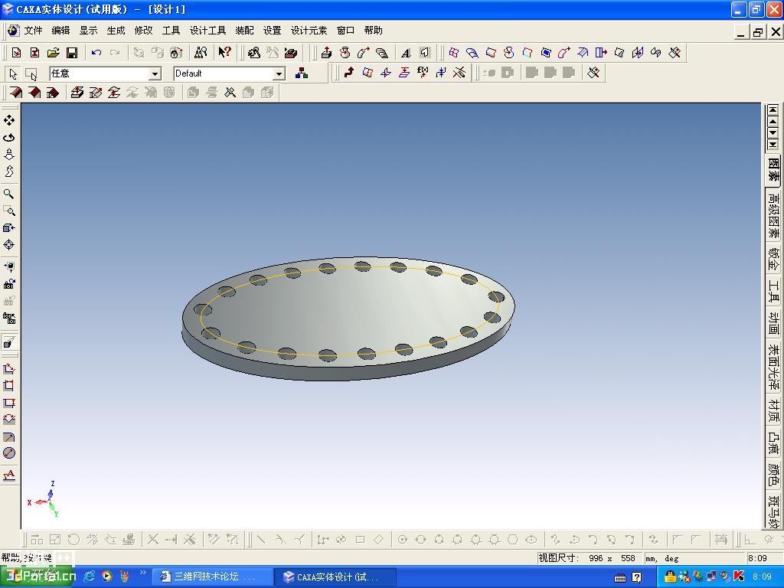Click the What's This help cursor icon
The image size is (784, 588).
point(224,53)
